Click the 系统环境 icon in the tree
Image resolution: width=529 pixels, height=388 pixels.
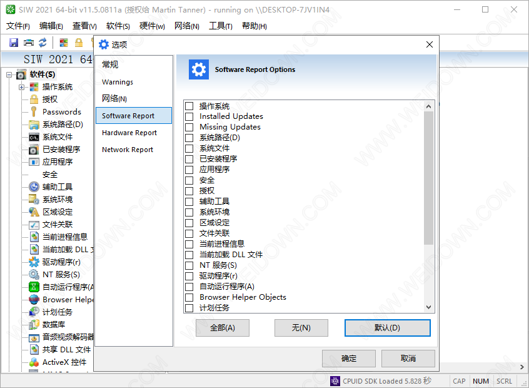(x=34, y=199)
